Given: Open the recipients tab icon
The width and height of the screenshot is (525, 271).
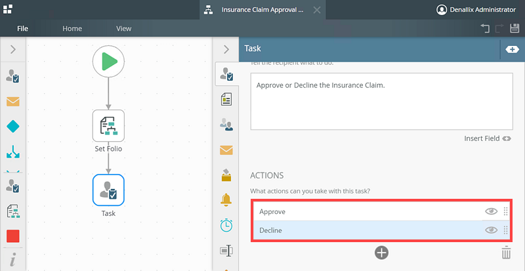Looking at the screenshot, I should coord(226,124).
